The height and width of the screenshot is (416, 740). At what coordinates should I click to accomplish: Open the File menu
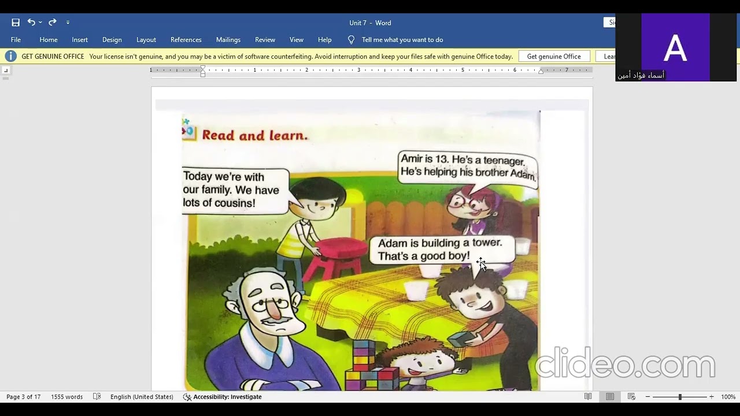(x=16, y=40)
